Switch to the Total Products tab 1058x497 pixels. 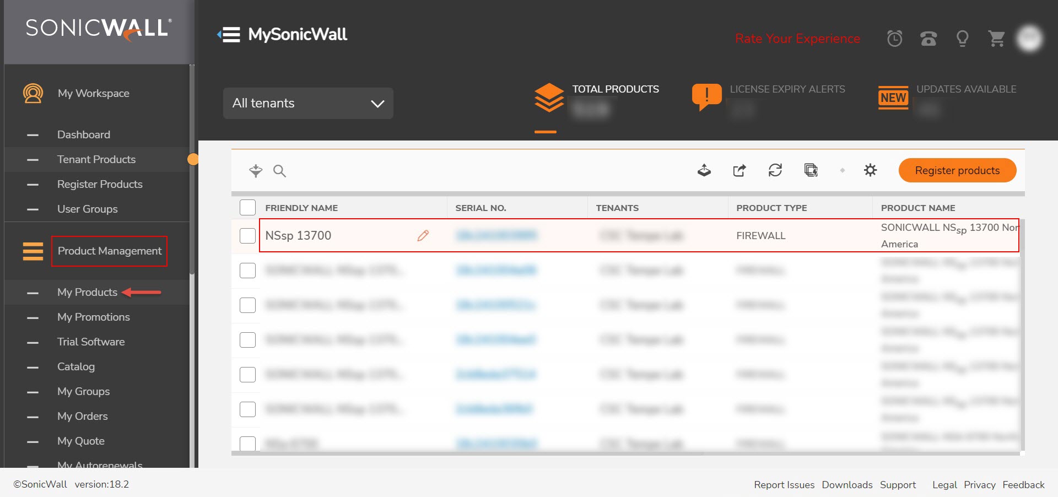point(615,89)
